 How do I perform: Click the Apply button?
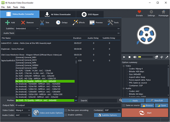tap(133, 100)
